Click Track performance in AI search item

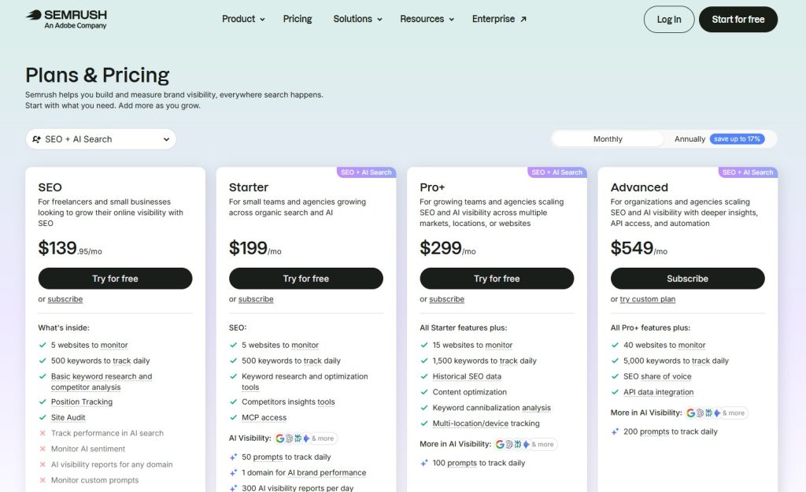(107, 434)
